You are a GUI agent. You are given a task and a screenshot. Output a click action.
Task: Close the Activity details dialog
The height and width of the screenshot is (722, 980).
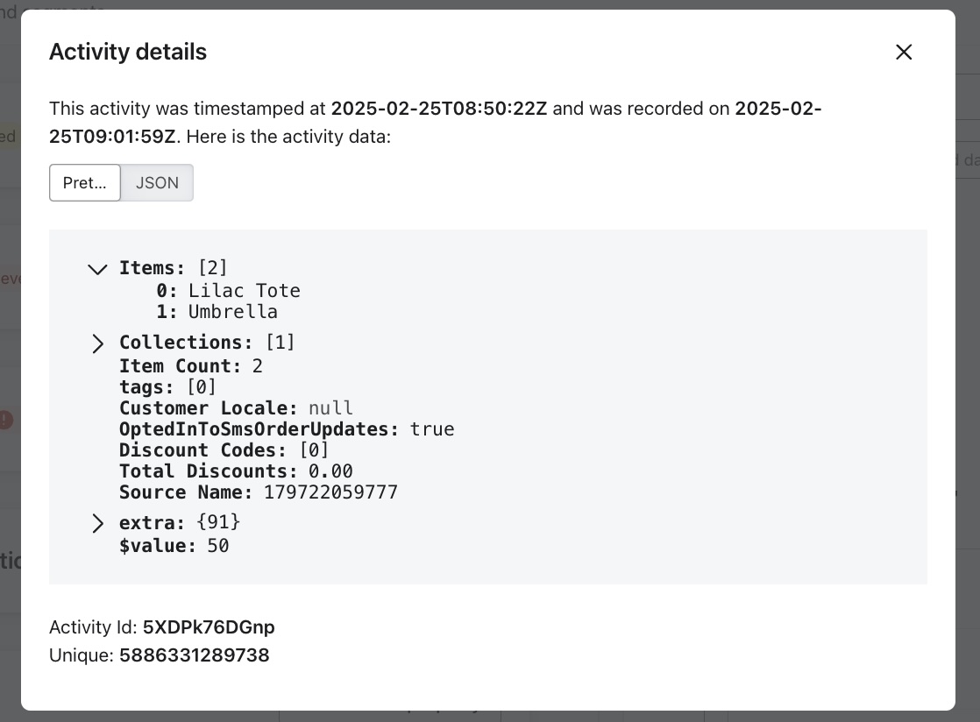pos(904,52)
